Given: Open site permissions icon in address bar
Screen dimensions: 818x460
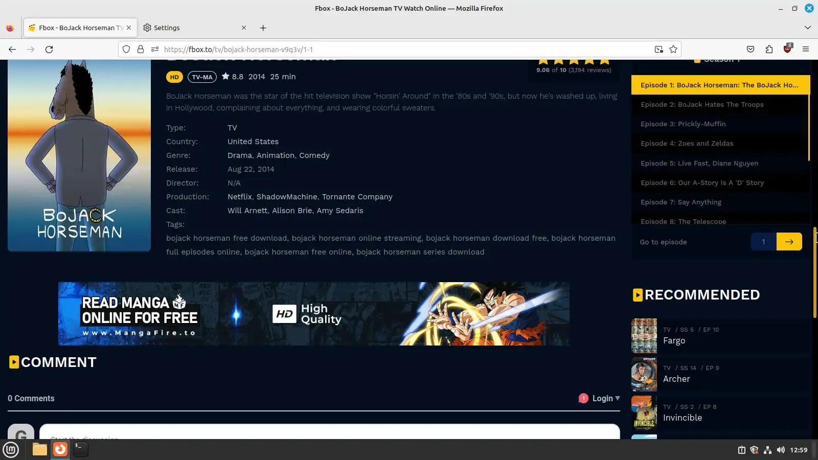Looking at the screenshot, I should pyautogui.click(x=155, y=49).
